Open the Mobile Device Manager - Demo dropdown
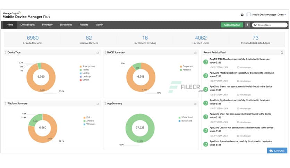This screenshot has width=290, height=168. click(x=269, y=15)
